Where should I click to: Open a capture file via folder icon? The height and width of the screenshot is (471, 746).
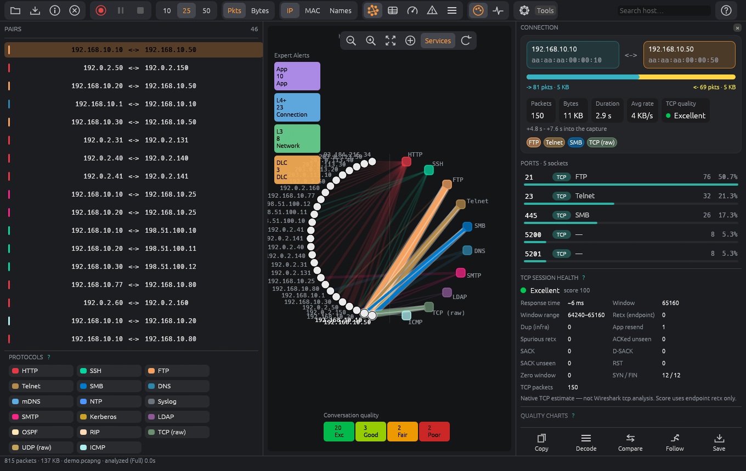pyautogui.click(x=15, y=10)
